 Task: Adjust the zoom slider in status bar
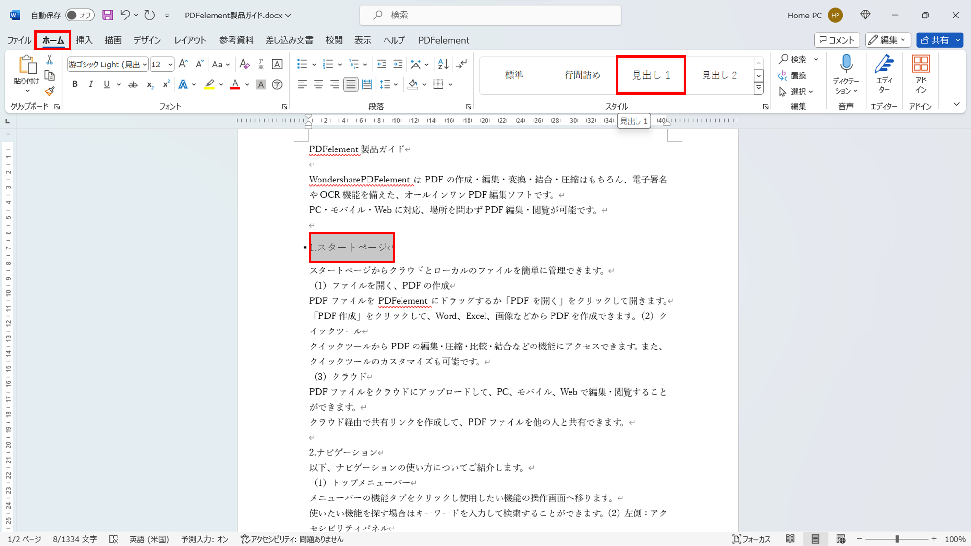coord(897,539)
